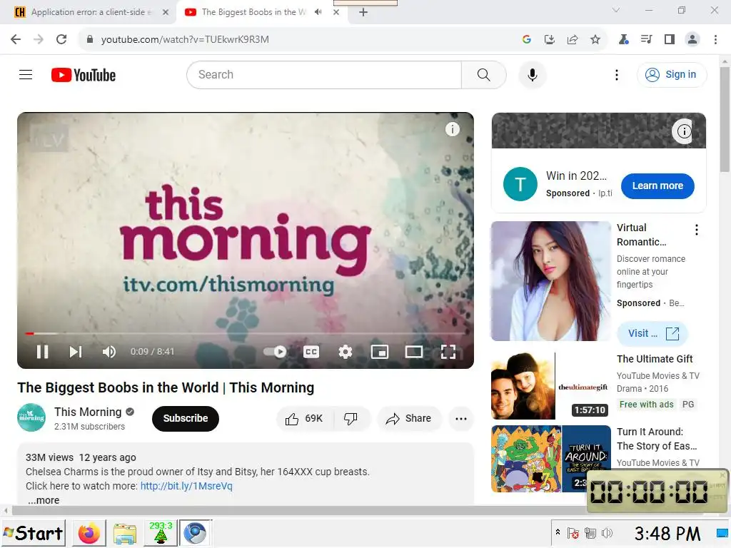Toggle autoplay switch in player
Image resolution: width=731 pixels, height=548 pixels.
(x=275, y=352)
